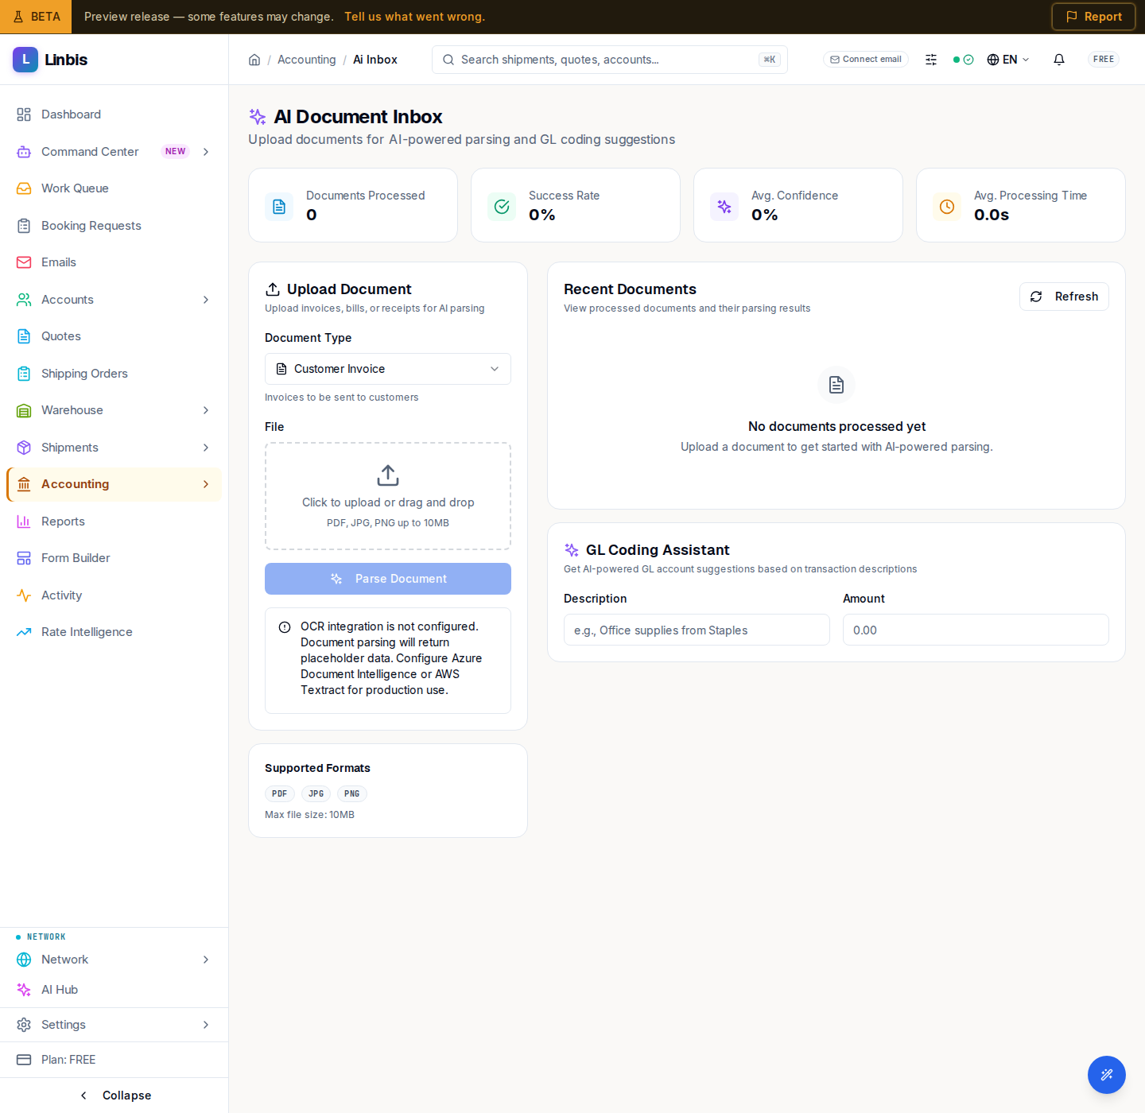This screenshot has width=1145, height=1113.
Task: Click the Shipments cube icon
Action: (24, 448)
